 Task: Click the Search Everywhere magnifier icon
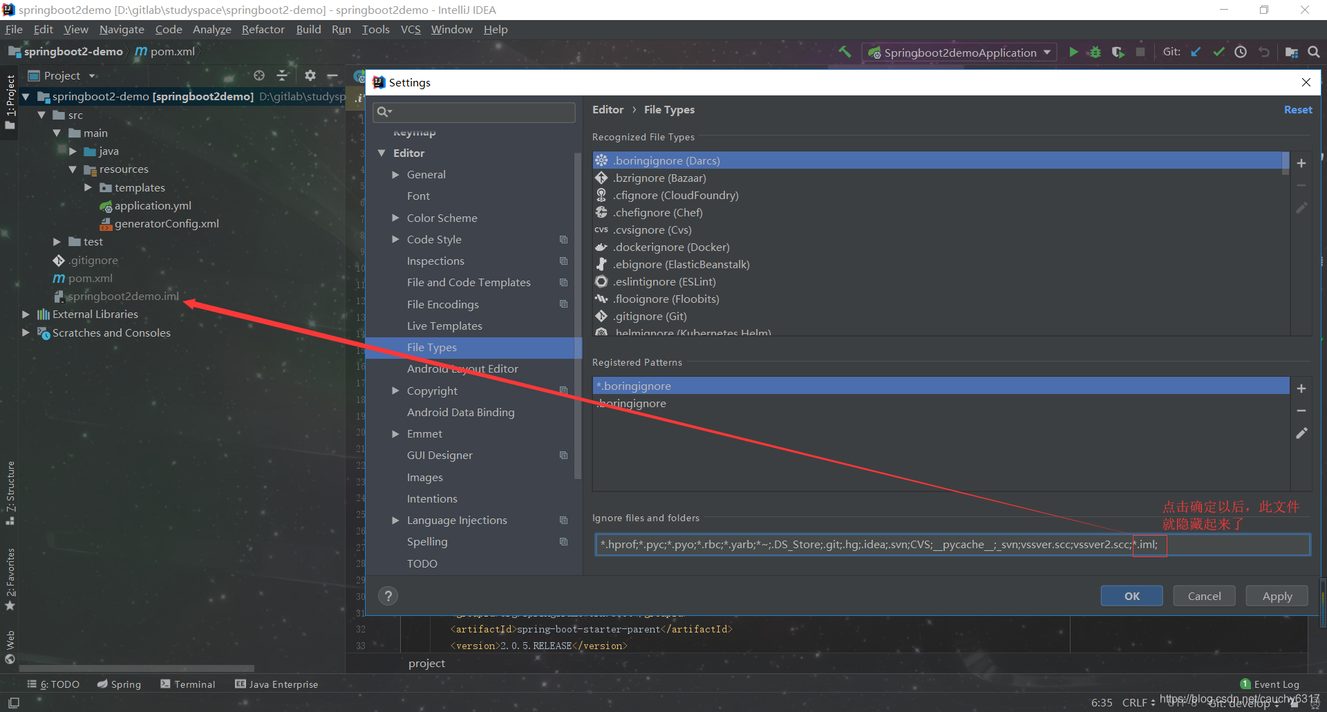(1314, 52)
